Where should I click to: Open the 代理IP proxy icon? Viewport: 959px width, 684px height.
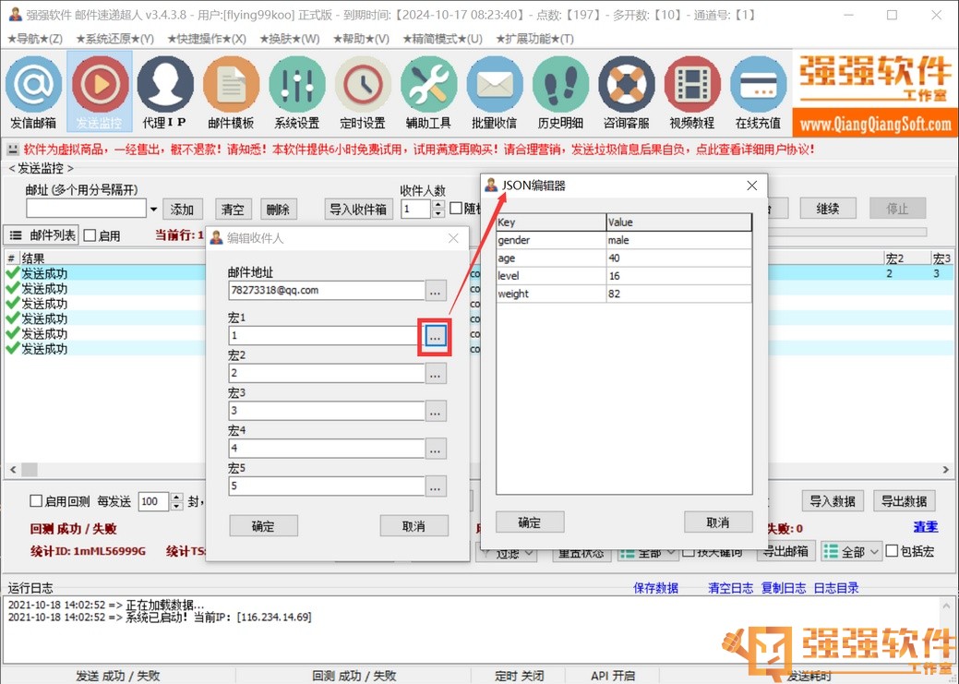click(x=165, y=91)
